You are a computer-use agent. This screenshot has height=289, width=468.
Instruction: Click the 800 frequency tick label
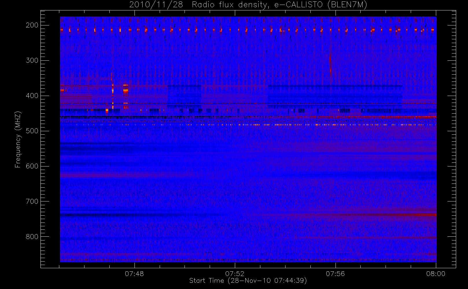[32, 237]
